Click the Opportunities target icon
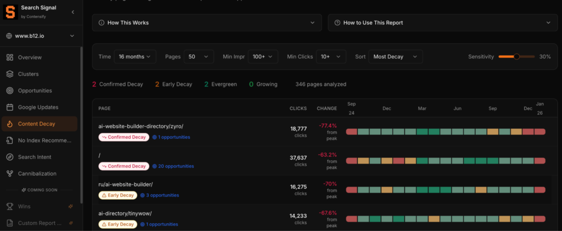The width and height of the screenshot is (562, 231). click(x=9, y=91)
